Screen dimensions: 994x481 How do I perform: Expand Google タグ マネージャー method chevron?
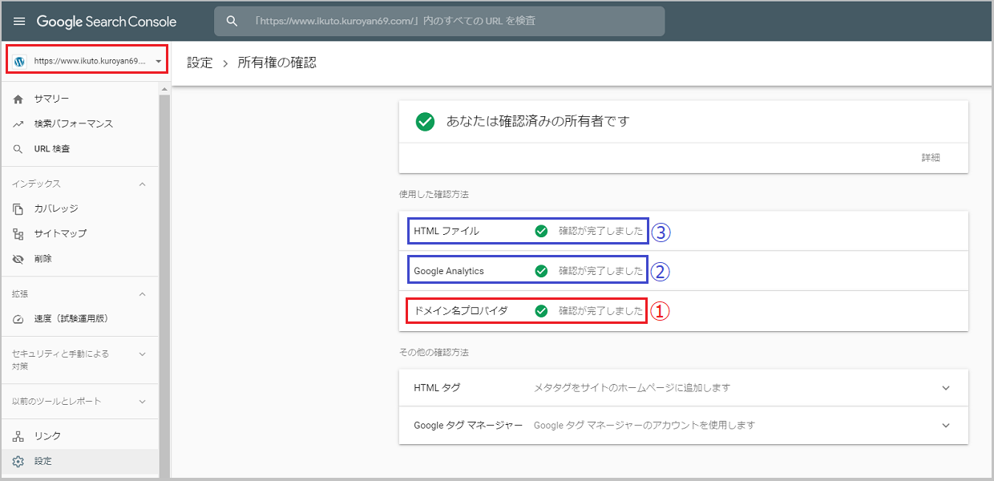pos(946,426)
